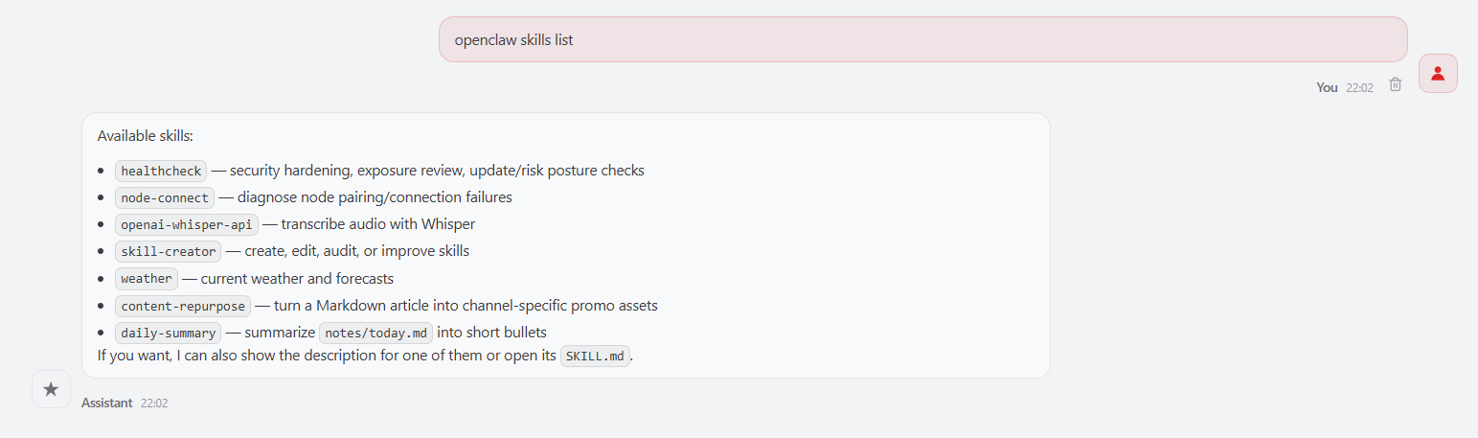
Task: Click the openai-whisper-api code tag
Action: (x=186, y=224)
